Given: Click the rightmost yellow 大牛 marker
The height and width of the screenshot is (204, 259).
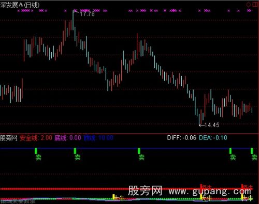Looking at the screenshot, I should tap(248, 198).
